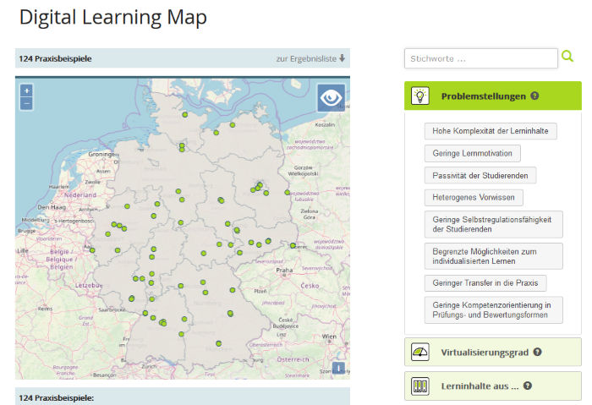Click the binders Lerninhalte icon
This screenshot has height=405, width=592.
pos(419,386)
